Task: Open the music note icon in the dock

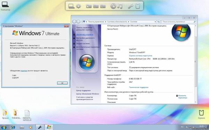Action: pyautogui.click(x=120, y=6)
